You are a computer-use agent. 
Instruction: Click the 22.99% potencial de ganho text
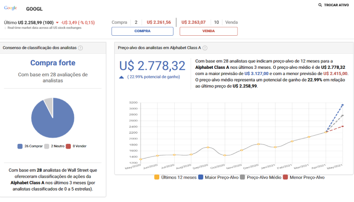(154, 77)
